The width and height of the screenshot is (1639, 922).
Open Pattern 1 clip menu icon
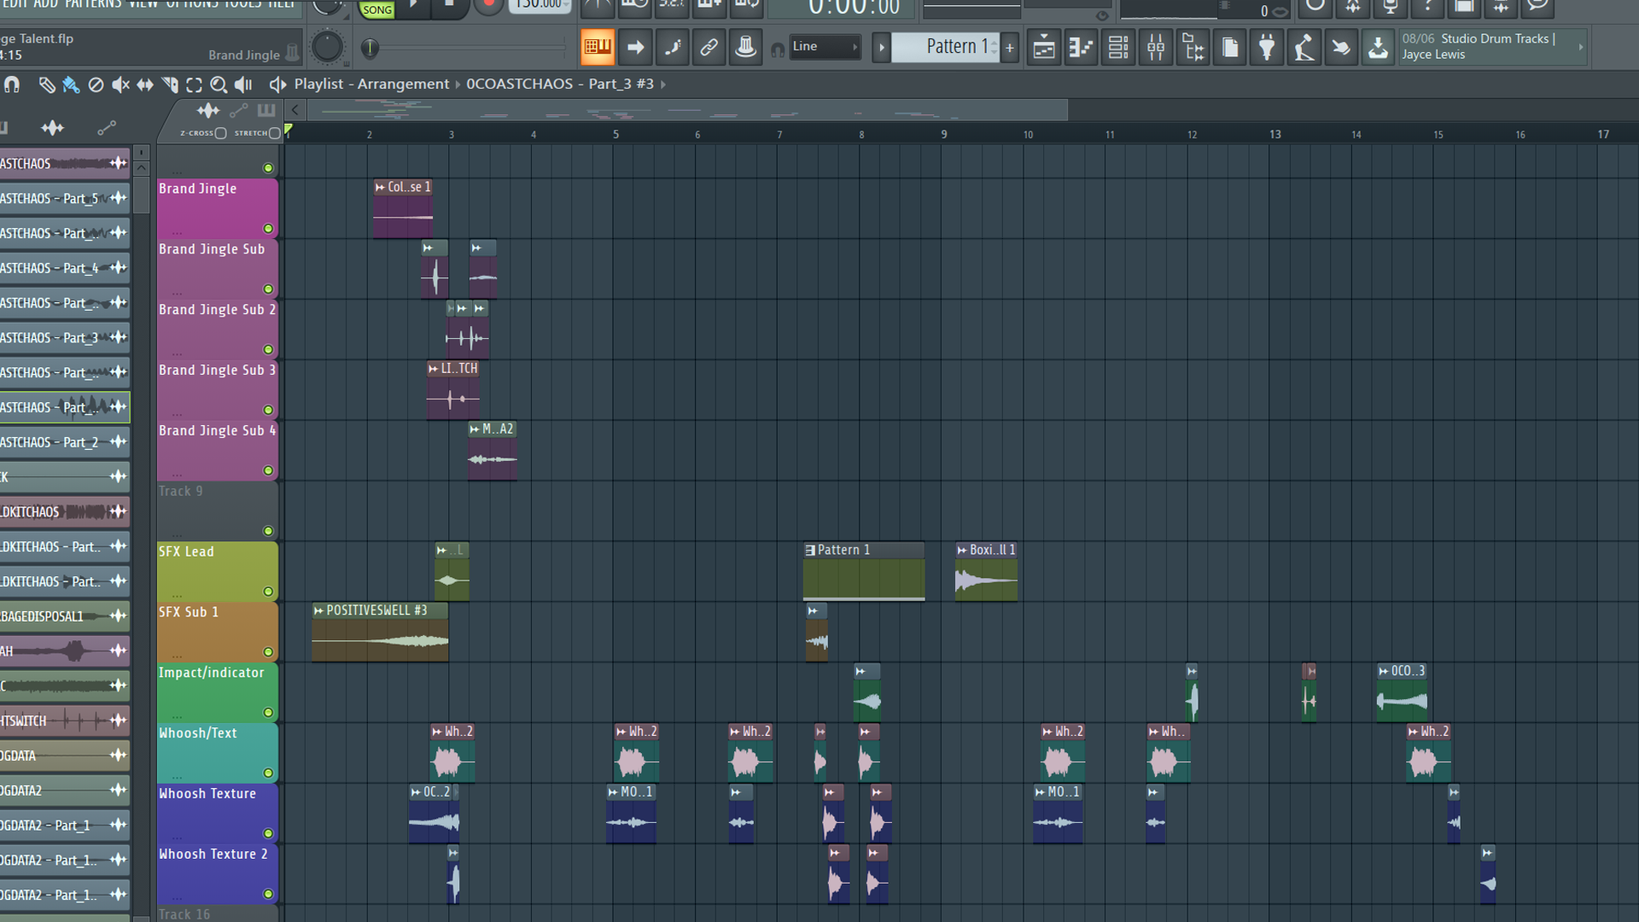click(x=810, y=551)
